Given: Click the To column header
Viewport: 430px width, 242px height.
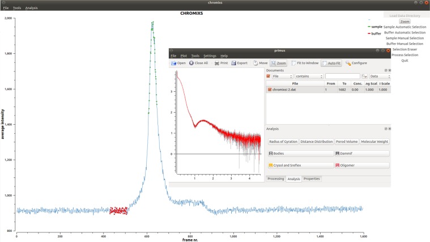Looking at the screenshot, I should click(x=344, y=84).
